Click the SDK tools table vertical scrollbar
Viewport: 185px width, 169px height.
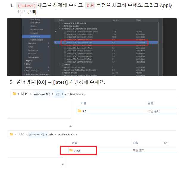tap(158, 48)
